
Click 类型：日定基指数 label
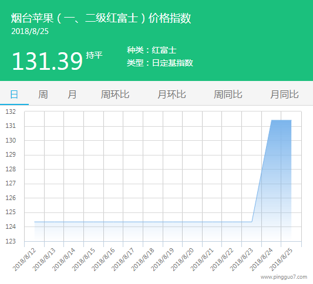tap(160, 63)
